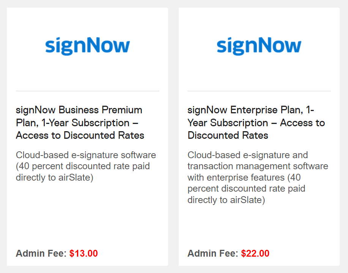Click '(40 percent discounted rate paid' in left card
The image size is (348, 273).
(83, 166)
